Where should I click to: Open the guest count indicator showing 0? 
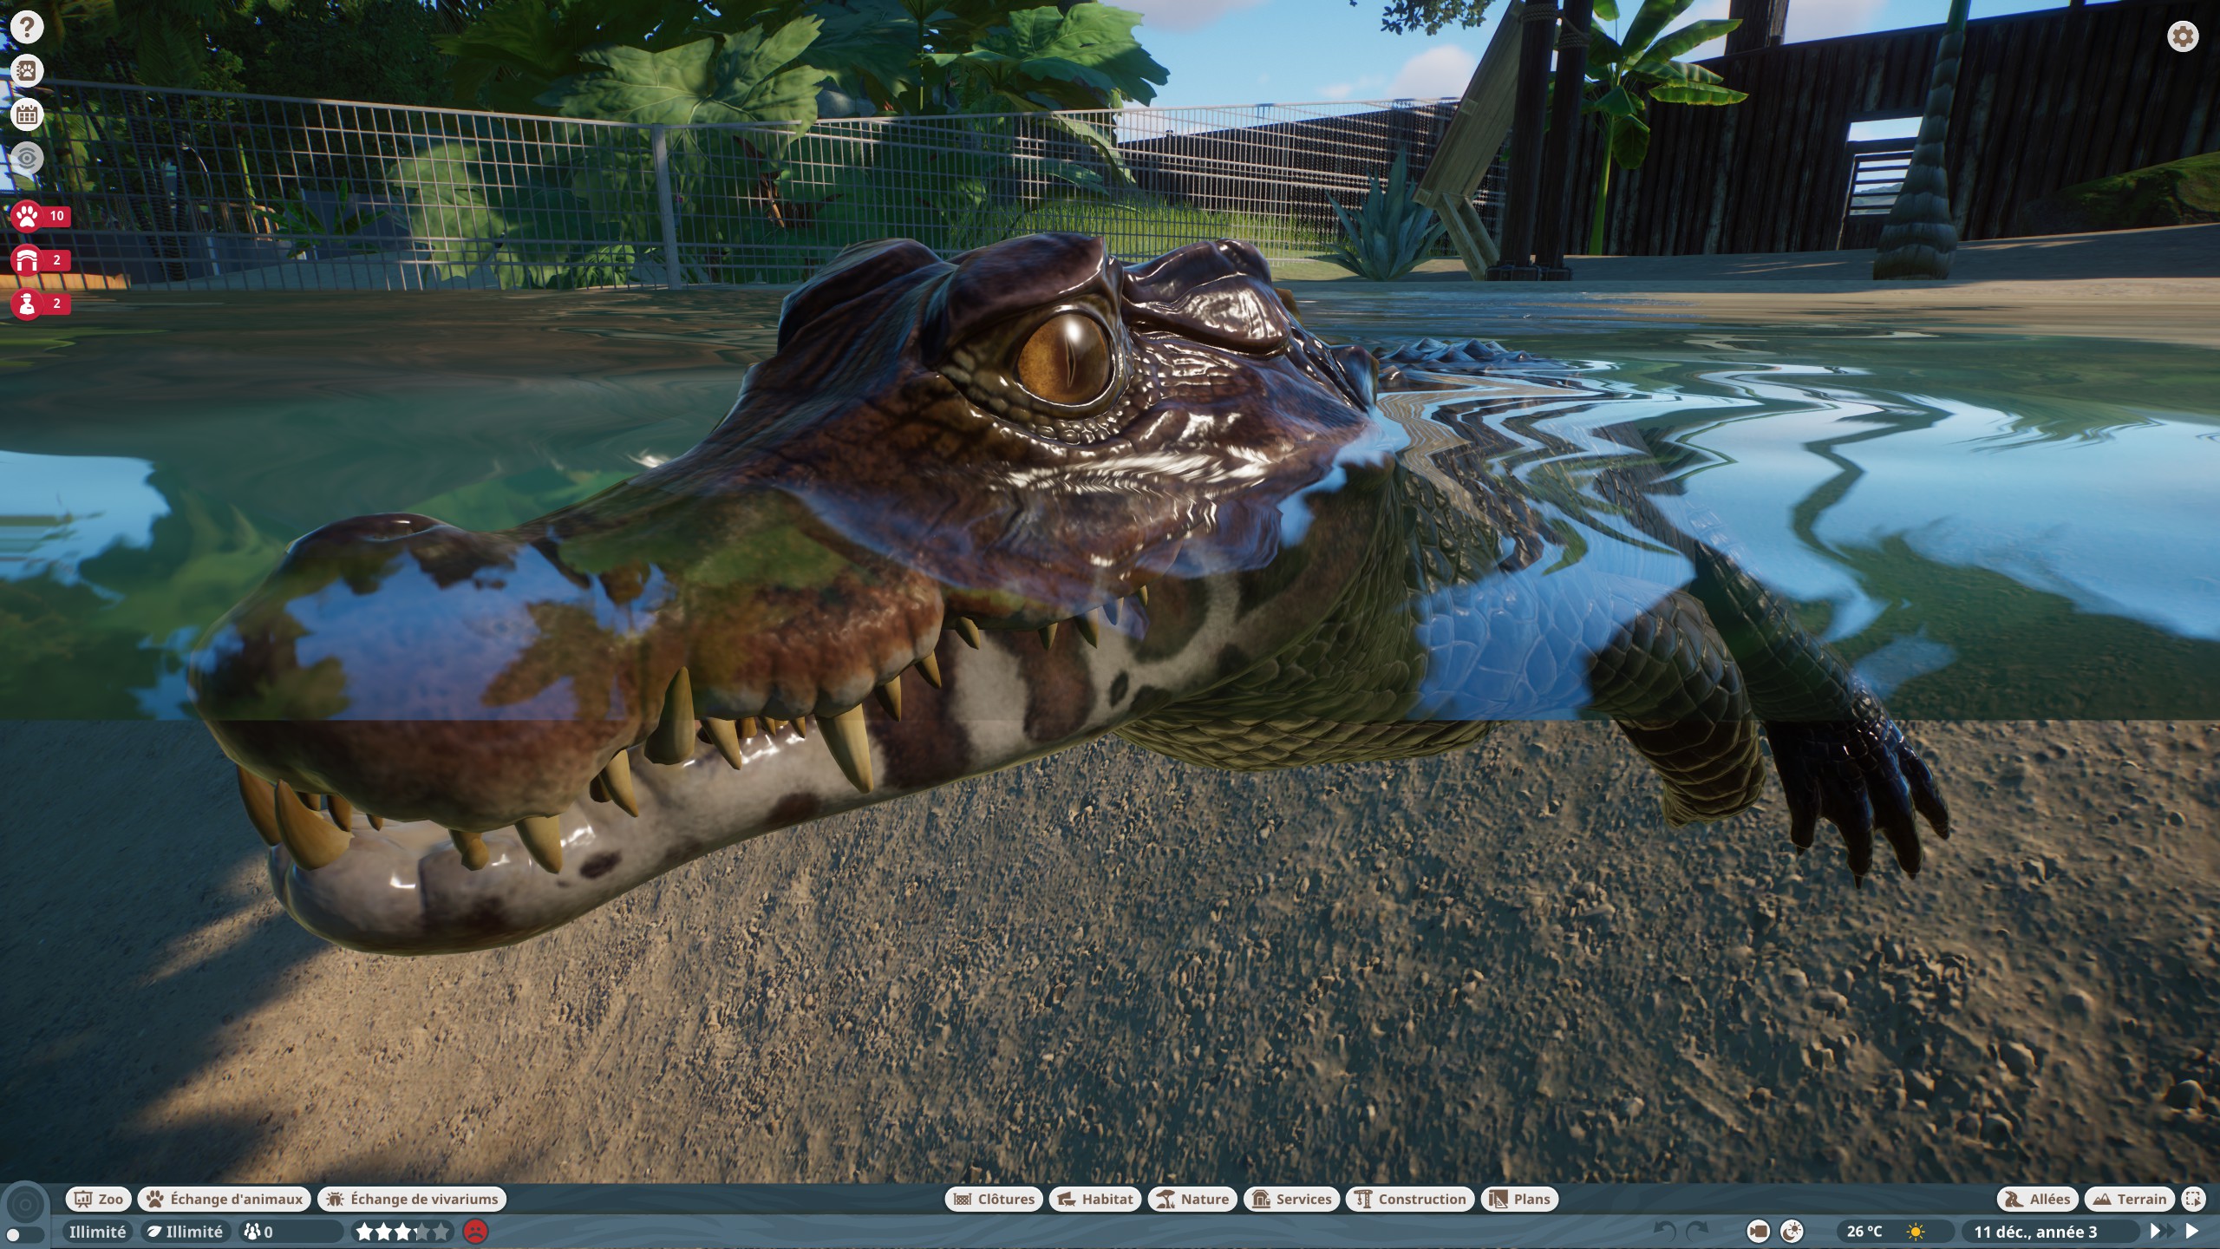tap(291, 1231)
